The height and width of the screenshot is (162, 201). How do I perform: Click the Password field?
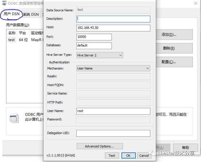(113, 120)
